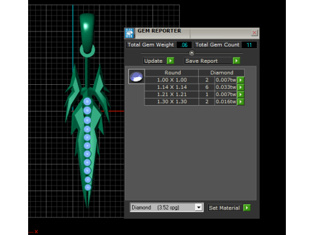Click the GEM REPORTER title text
The image size is (314, 235).
tap(159, 31)
